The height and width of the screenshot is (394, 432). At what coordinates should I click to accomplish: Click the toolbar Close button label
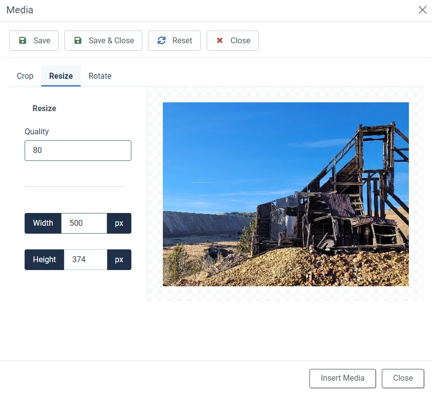pos(240,40)
